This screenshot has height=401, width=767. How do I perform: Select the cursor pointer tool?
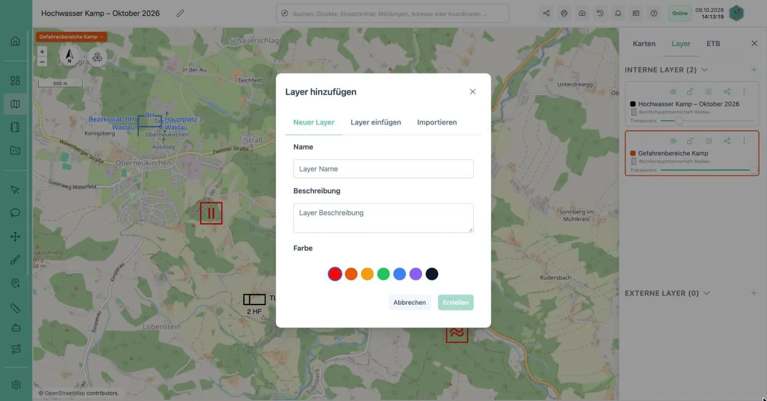click(15, 190)
